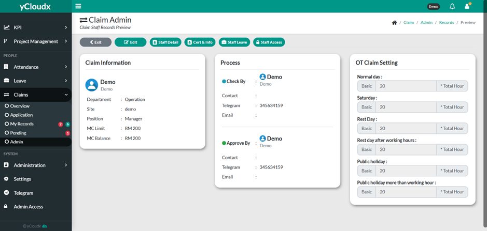Image resolution: width=487 pixels, height=231 pixels.
Task: Click the yCloudx footer cloud logo
Action: pyautogui.click(x=45, y=226)
